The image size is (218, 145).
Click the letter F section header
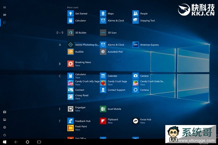[60, 121]
